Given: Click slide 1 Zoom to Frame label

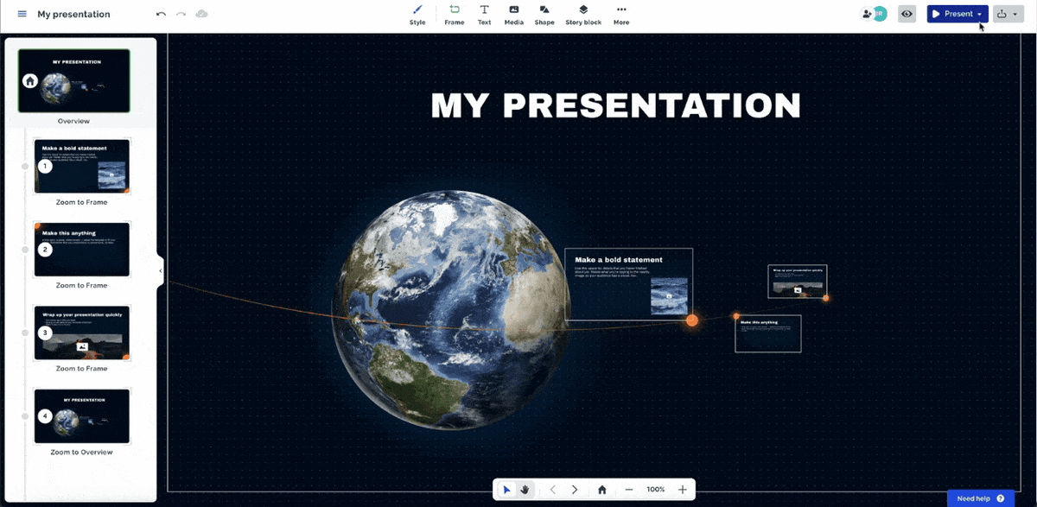Looking at the screenshot, I should pyautogui.click(x=82, y=202).
